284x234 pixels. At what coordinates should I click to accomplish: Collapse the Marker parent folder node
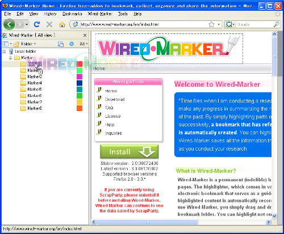11,58
